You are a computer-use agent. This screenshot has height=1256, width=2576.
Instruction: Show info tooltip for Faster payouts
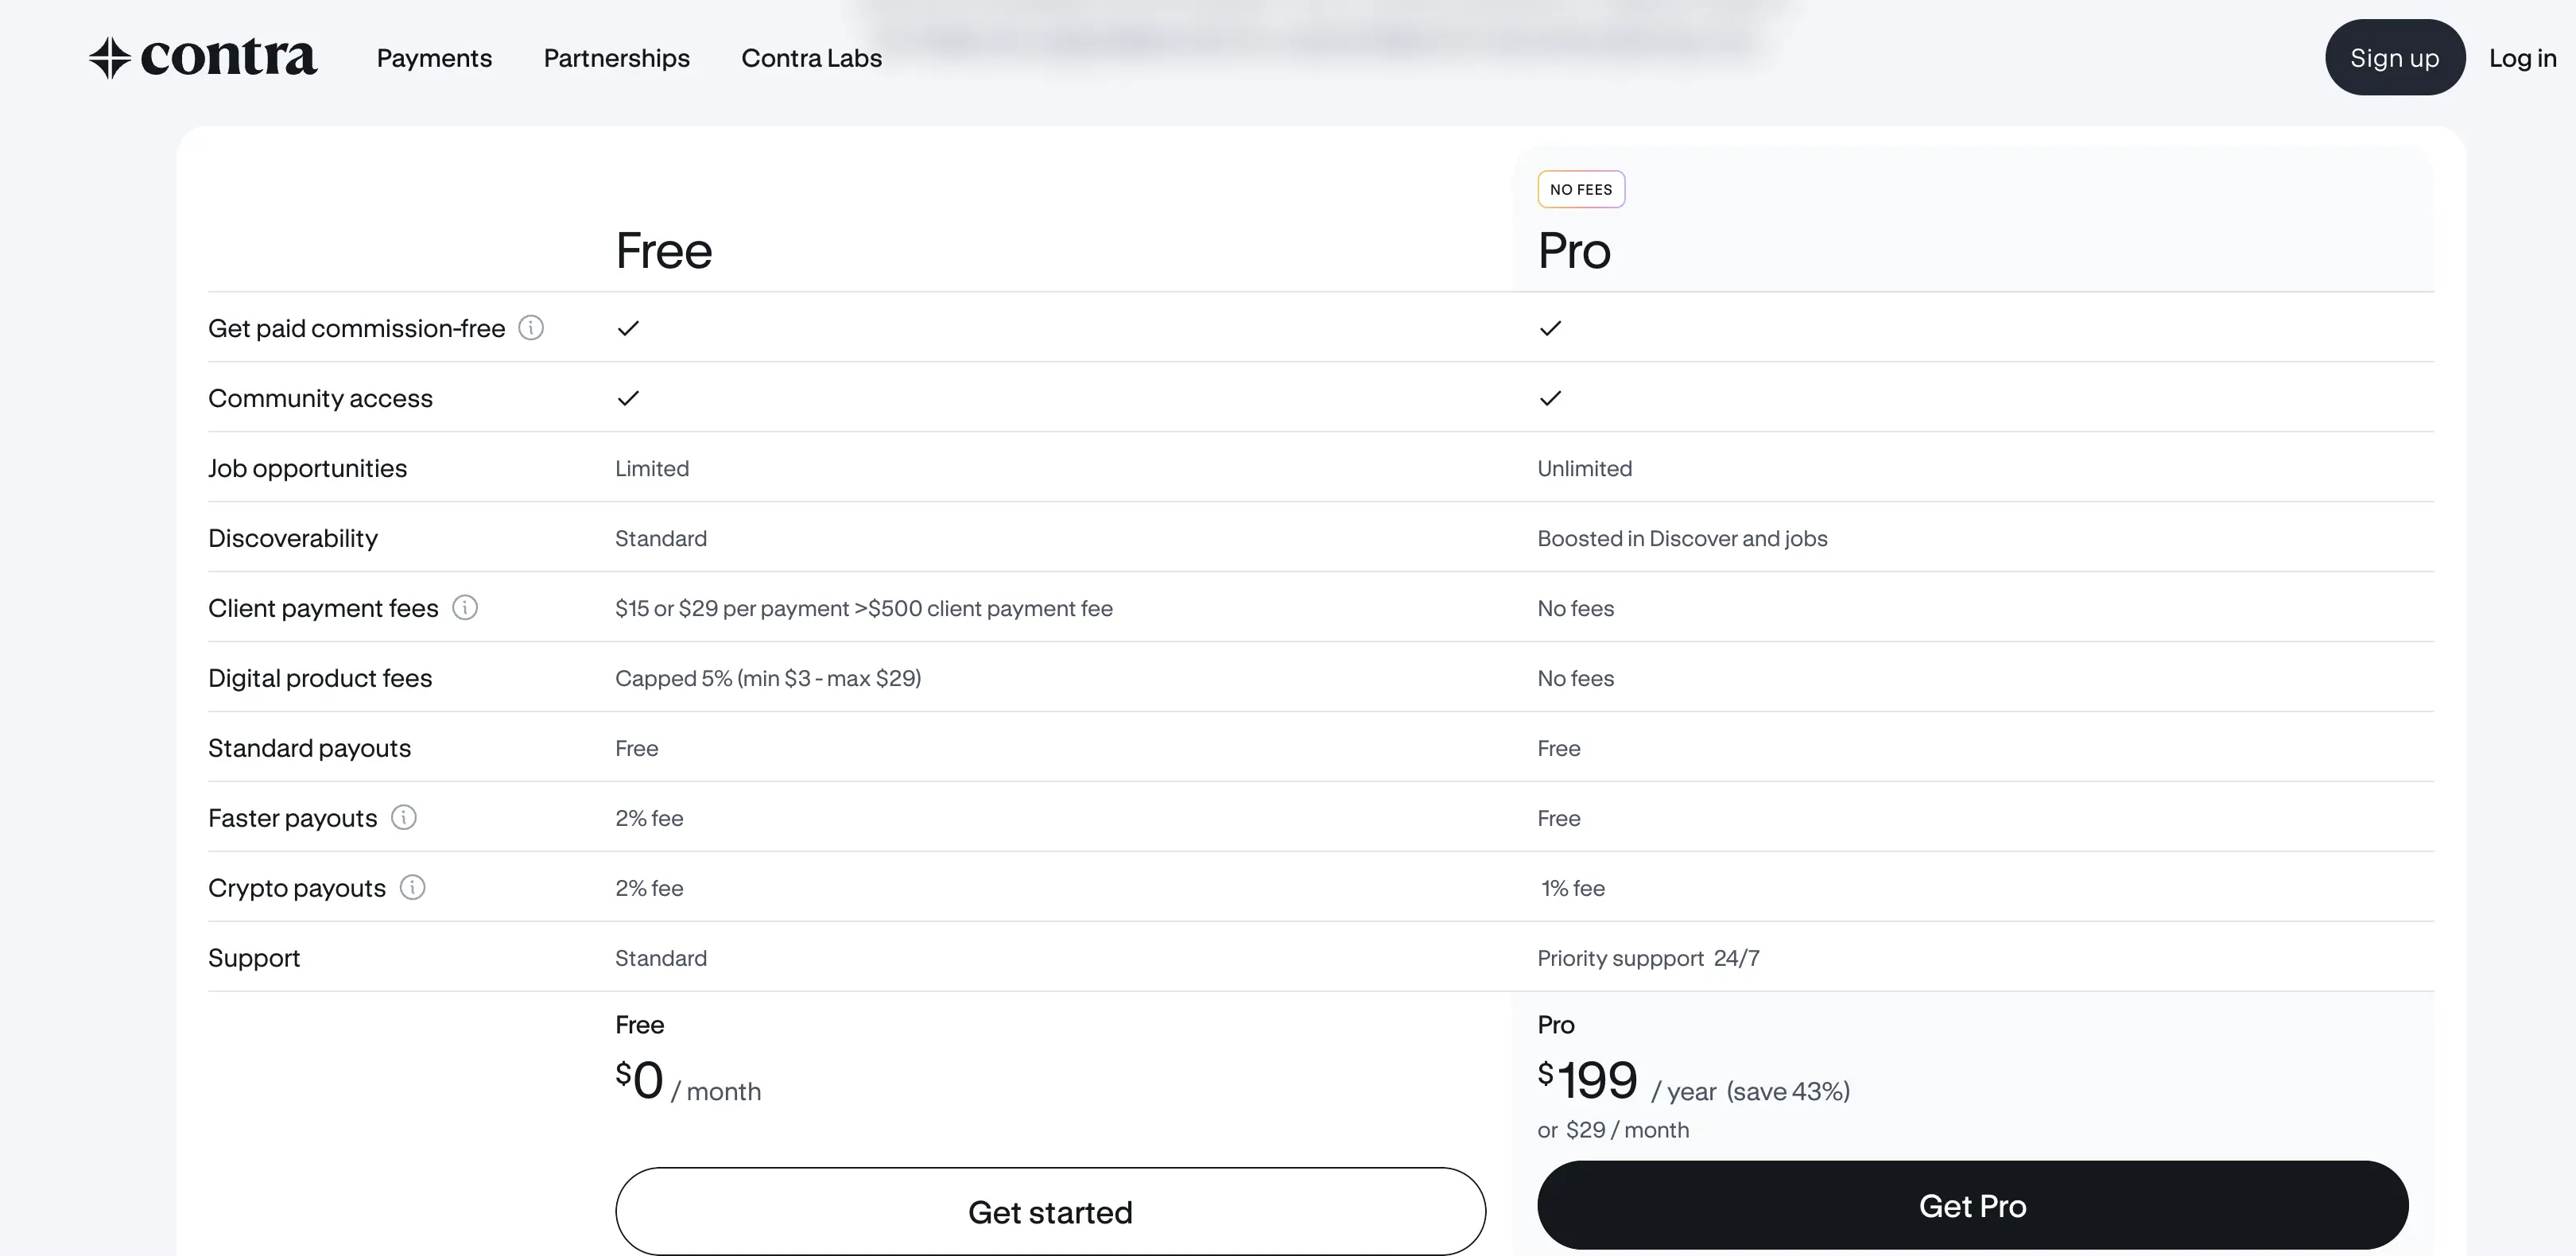[404, 818]
